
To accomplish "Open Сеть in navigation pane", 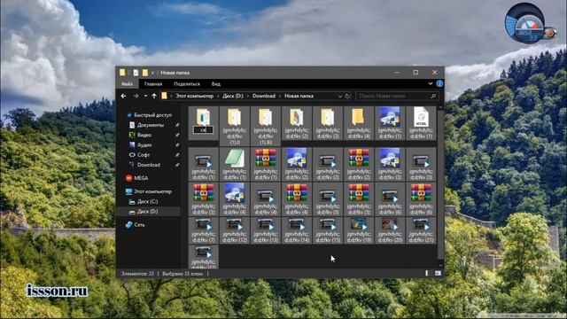I will coord(136,224).
